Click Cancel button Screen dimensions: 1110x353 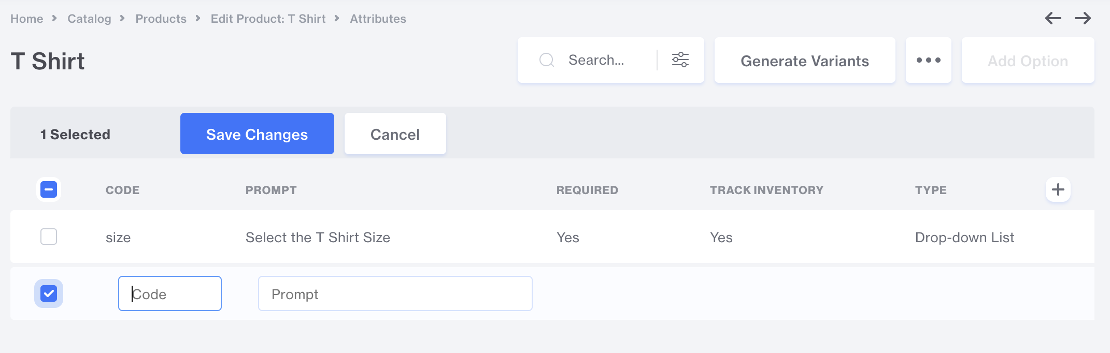tap(395, 134)
